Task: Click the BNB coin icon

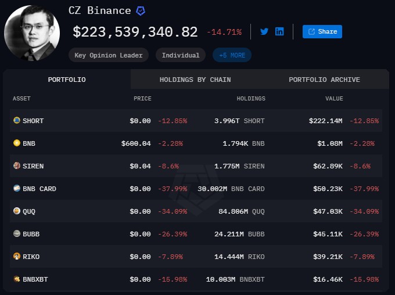Action: pyautogui.click(x=17, y=143)
